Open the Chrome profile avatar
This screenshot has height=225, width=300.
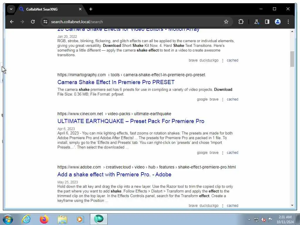[x=278, y=22]
